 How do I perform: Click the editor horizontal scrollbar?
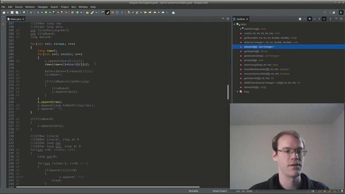click(x=108, y=187)
